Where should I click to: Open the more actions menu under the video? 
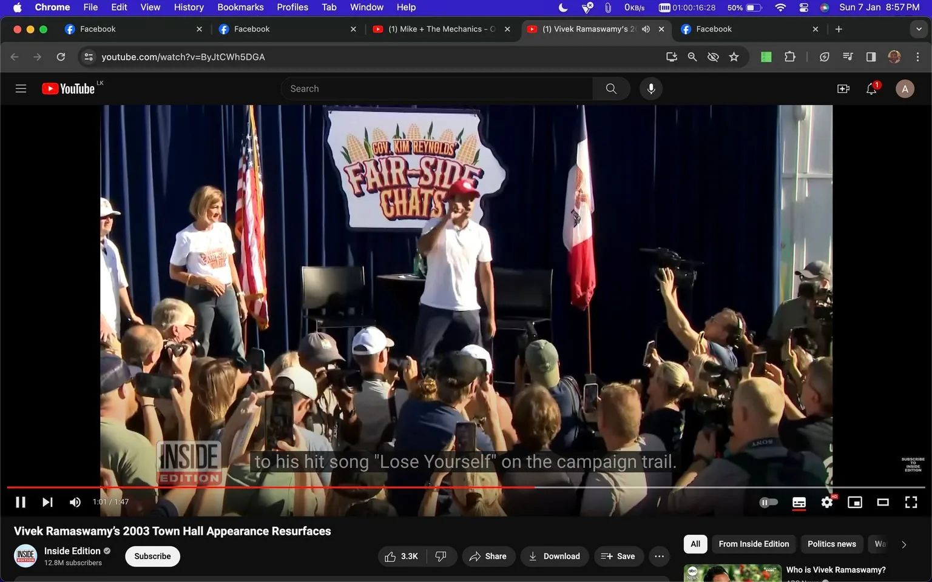659,556
